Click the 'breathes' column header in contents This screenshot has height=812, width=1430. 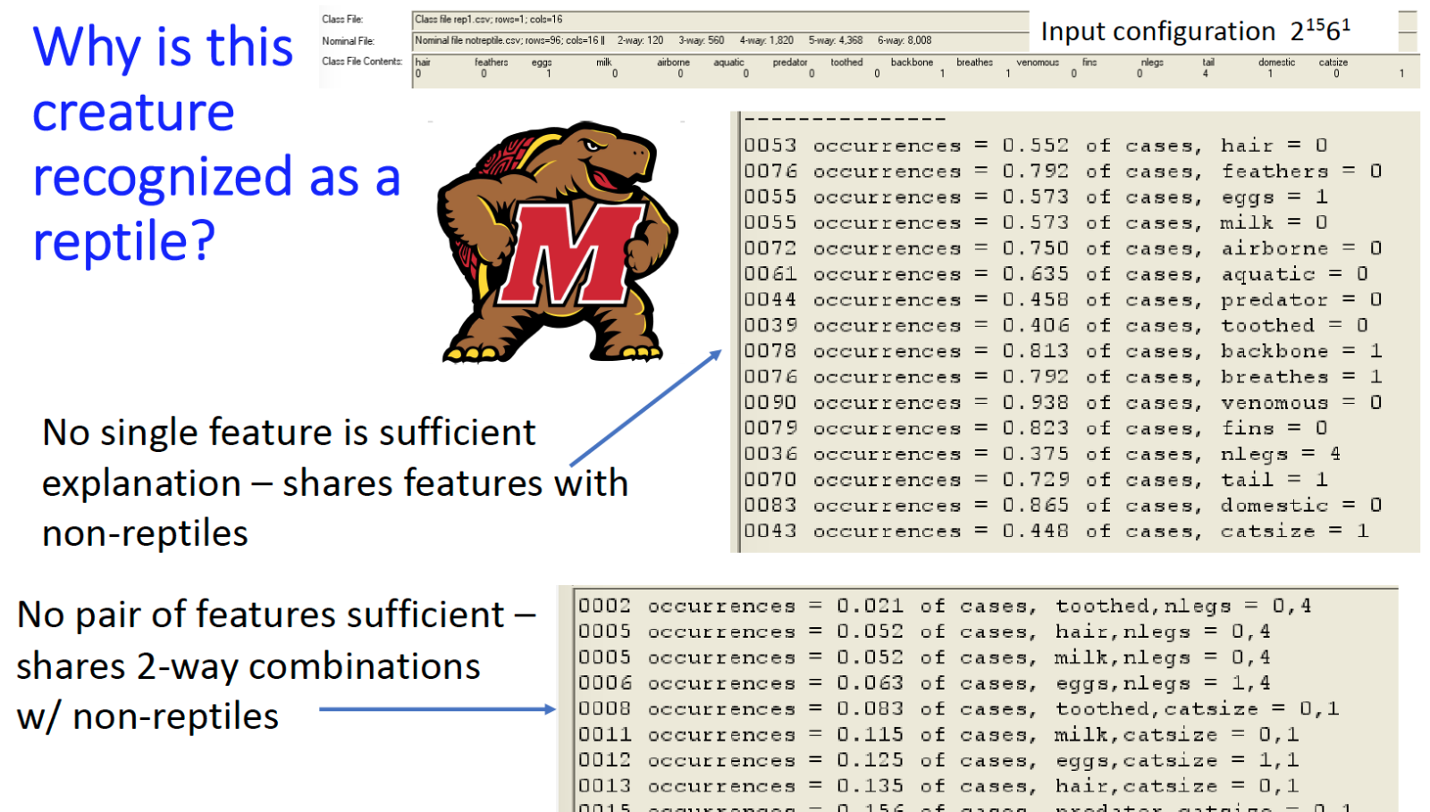[x=974, y=63]
